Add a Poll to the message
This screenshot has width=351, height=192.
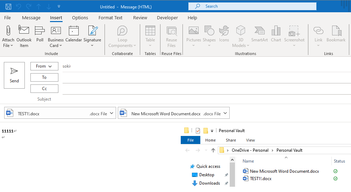(x=40, y=34)
